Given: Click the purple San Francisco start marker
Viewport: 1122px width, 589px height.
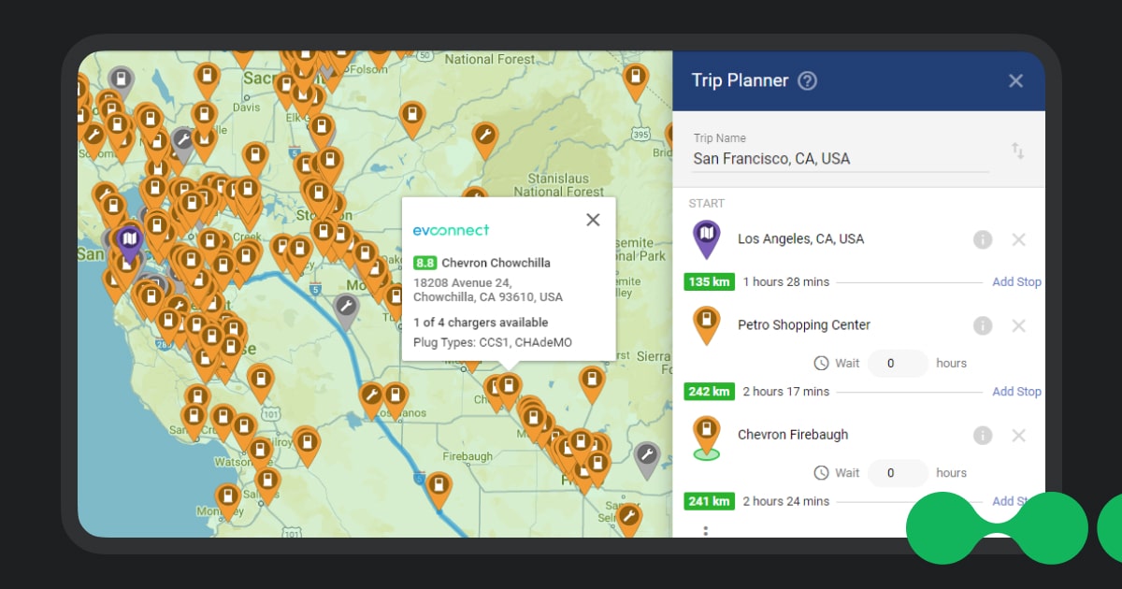Looking at the screenshot, I should pyautogui.click(x=129, y=240).
